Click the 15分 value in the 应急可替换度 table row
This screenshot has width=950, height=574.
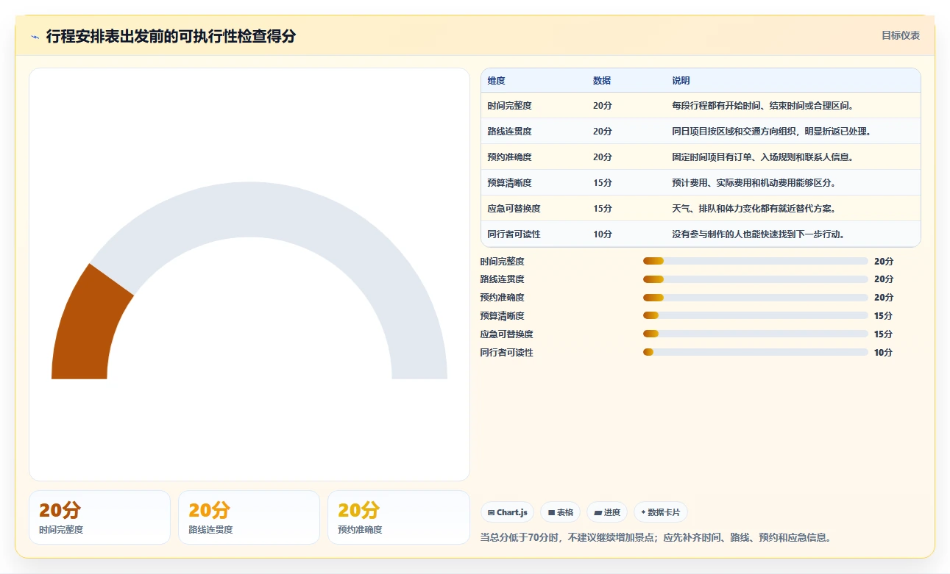pyautogui.click(x=602, y=209)
